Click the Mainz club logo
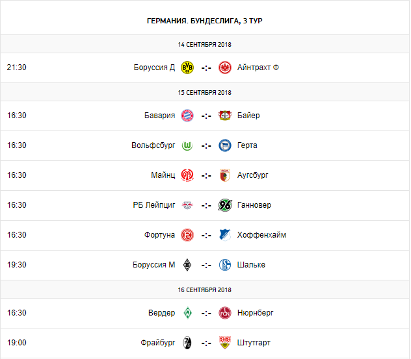Screen dimensions: 411x359 [187, 175]
